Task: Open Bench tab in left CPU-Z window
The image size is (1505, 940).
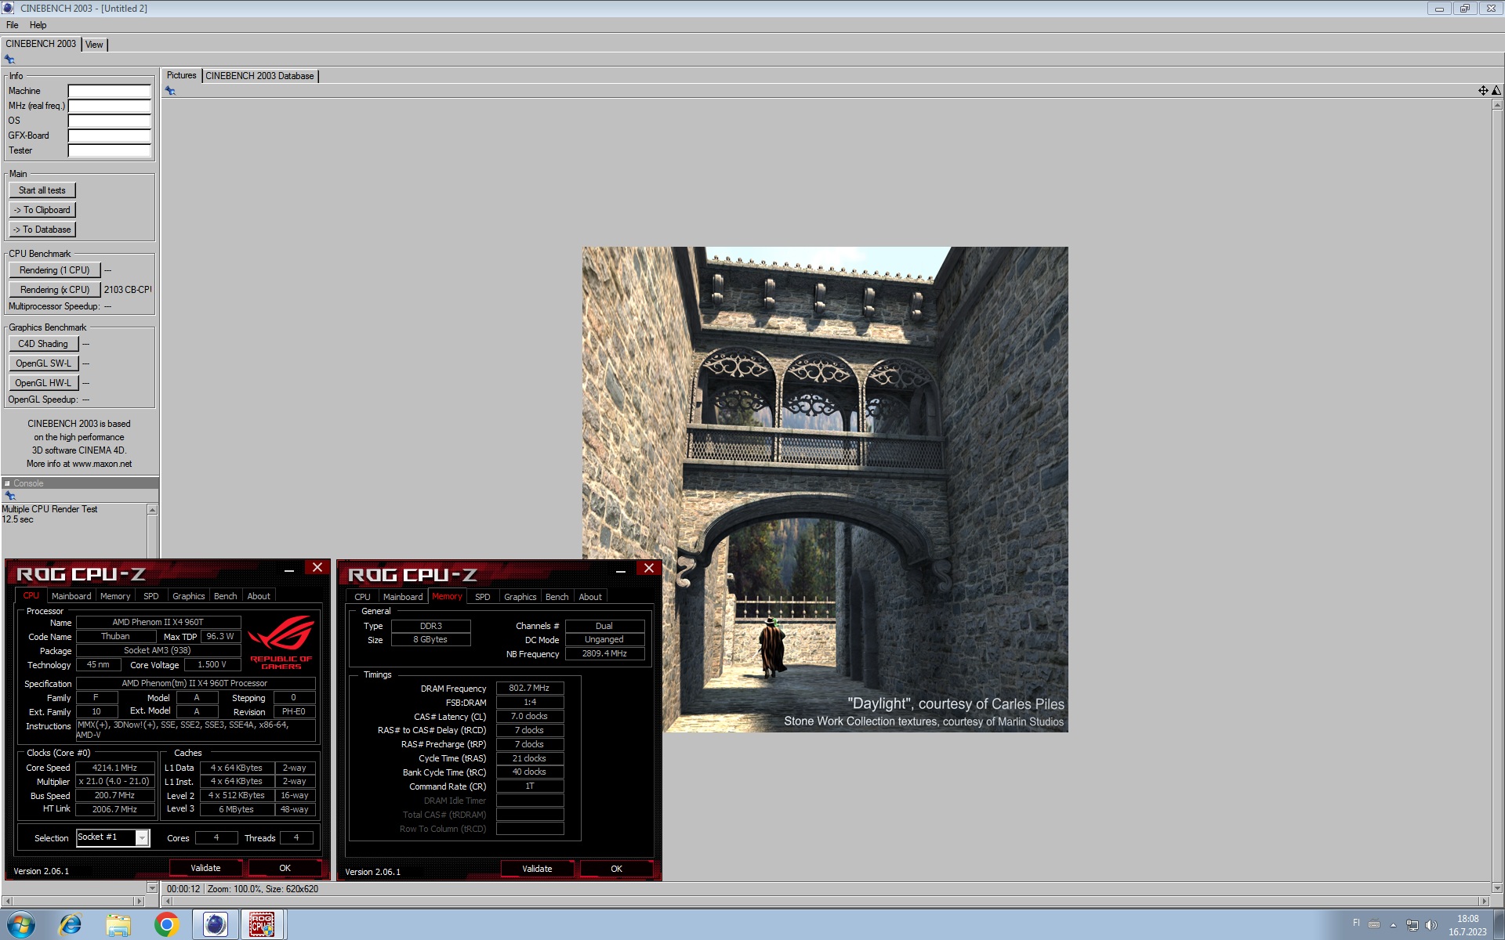Action: (226, 596)
